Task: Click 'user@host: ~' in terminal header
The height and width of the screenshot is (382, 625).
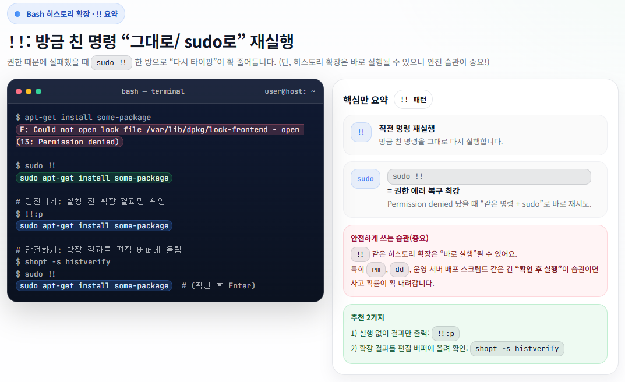Action: click(289, 91)
